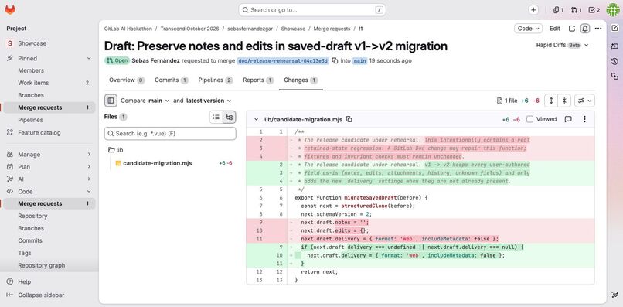Image resolution: width=623 pixels, height=307 pixels.
Task: Open Work items in the sidebar
Action: click(49, 83)
